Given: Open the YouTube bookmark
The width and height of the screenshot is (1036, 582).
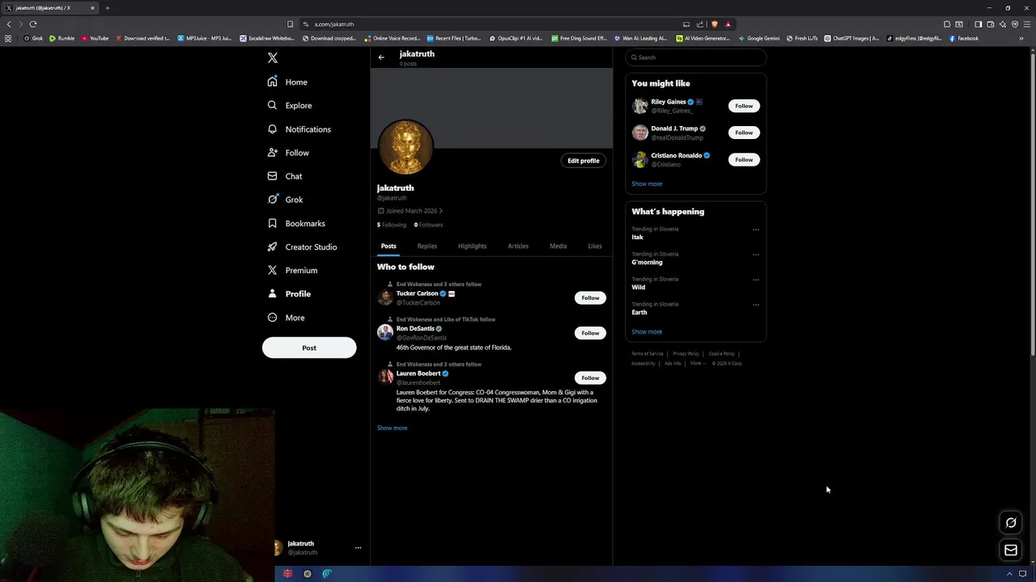Looking at the screenshot, I should pyautogui.click(x=96, y=38).
